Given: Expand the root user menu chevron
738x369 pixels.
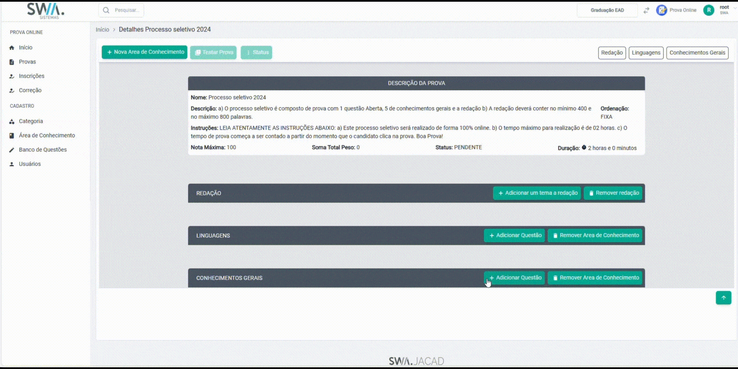Looking at the screenshot, I should (735, 8).
